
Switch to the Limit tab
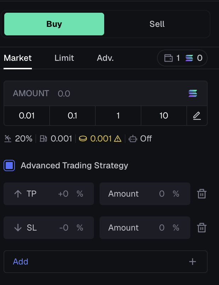64,58
